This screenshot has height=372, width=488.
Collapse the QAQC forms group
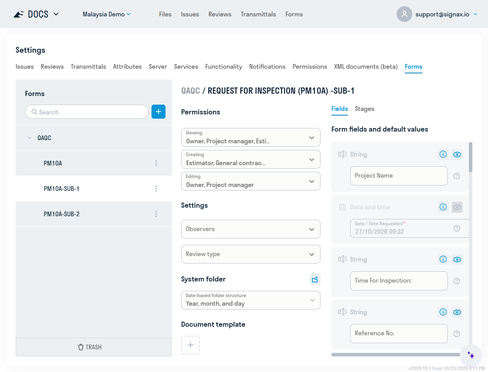[30, 138]
